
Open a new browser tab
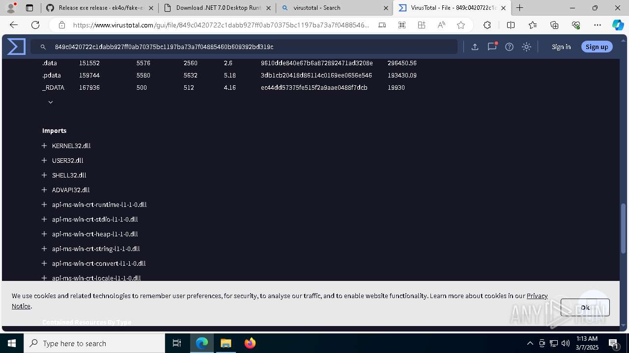click(x=519, y=8)
